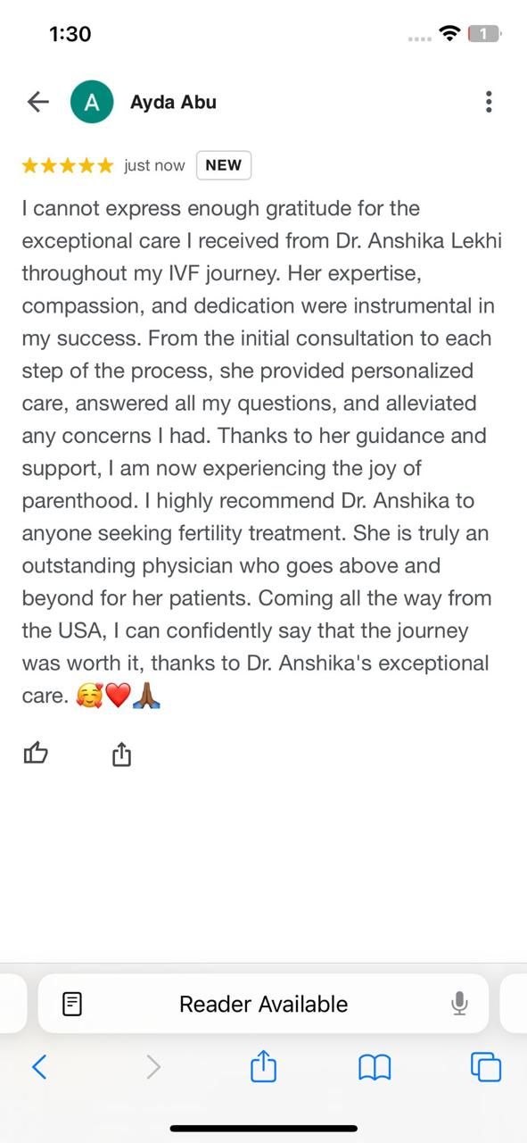Screen dimensions: 527x1143
Task: Open the three-dot more options menu
Action: (x=489, y=102)
